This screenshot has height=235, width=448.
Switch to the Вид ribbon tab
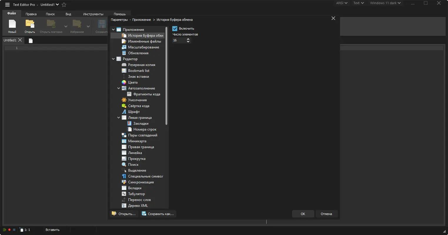pos(68,14)
